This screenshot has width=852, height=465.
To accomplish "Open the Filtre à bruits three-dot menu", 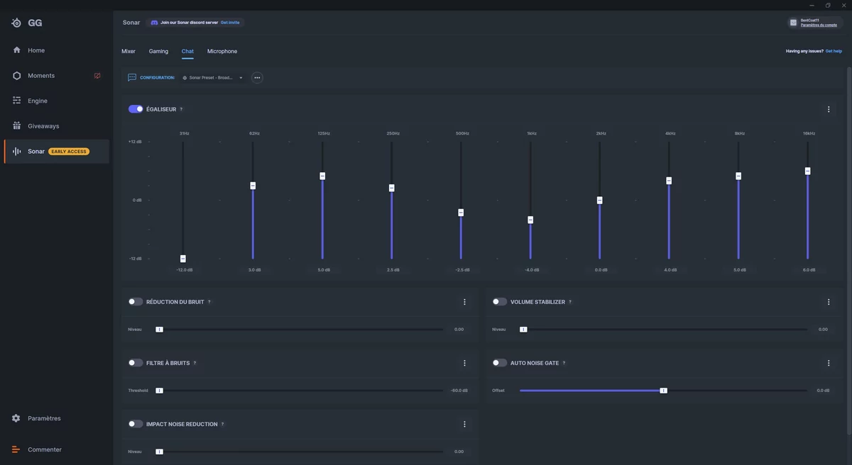I will point(464,363).
